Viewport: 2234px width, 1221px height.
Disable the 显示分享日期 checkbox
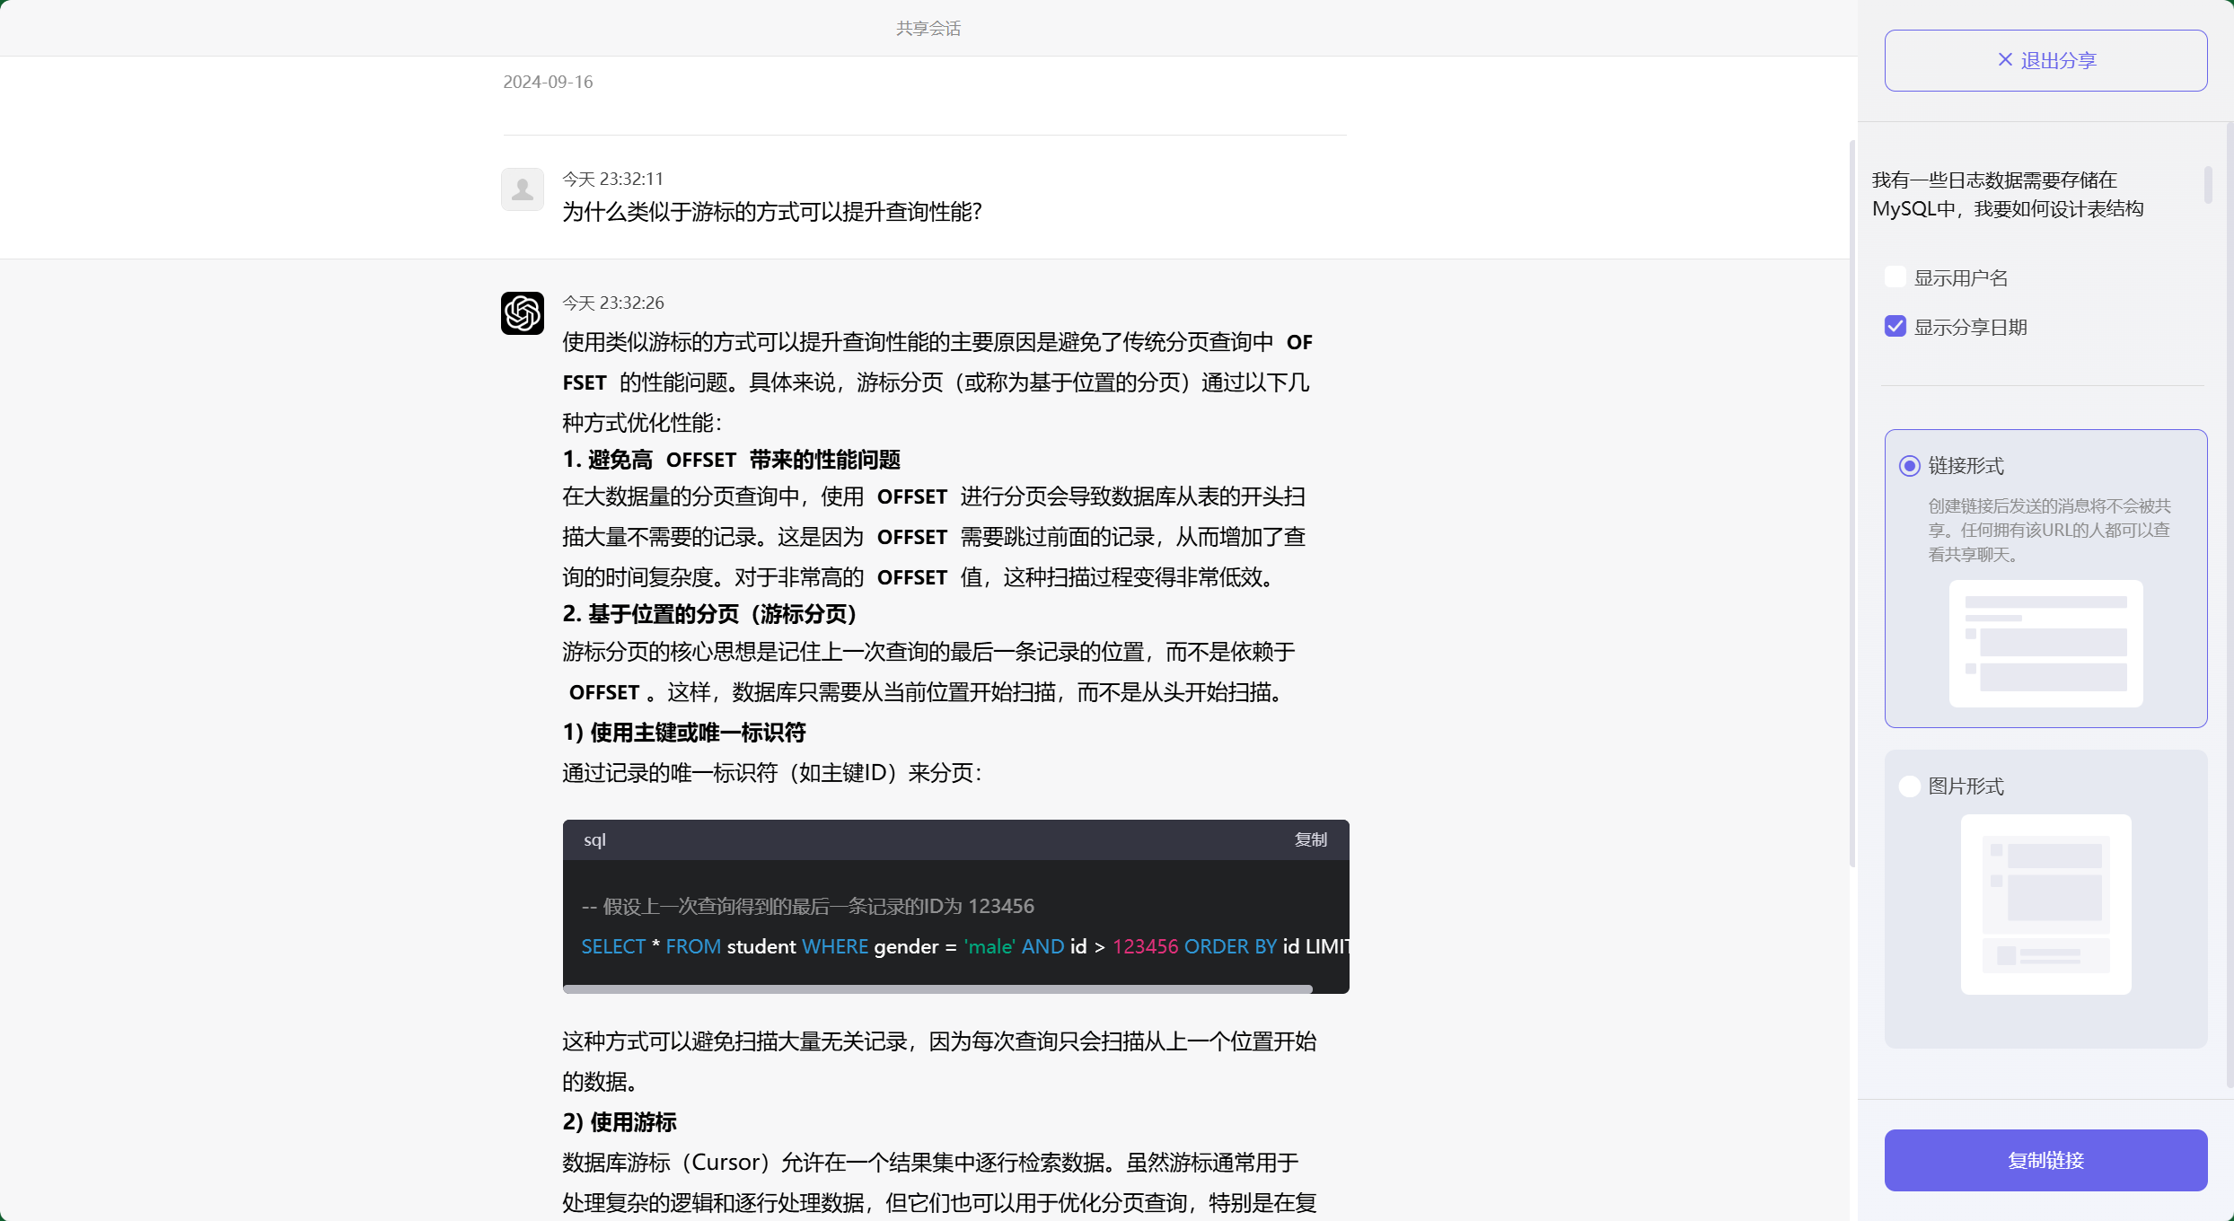(1895, 326)
